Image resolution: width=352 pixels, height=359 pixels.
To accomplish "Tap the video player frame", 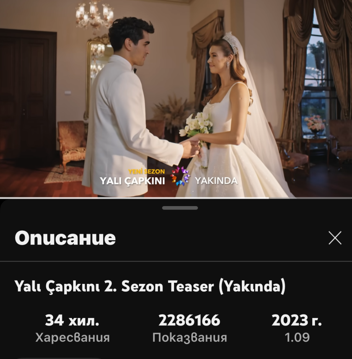I will point(176,98).
